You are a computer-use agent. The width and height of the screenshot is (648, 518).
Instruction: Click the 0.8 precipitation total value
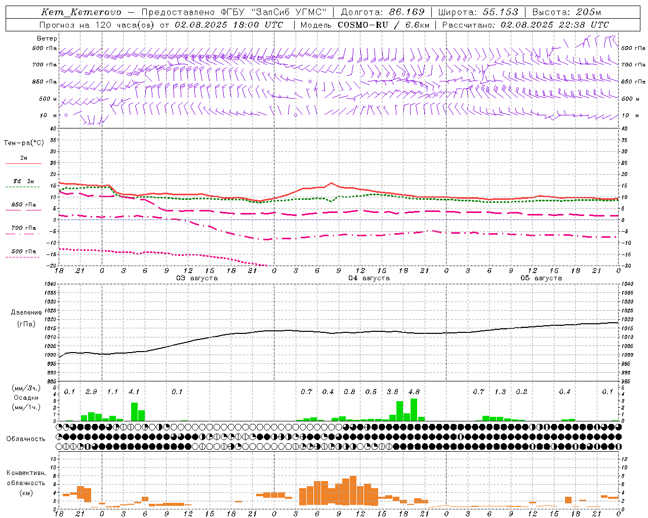(x=349, y=392)
